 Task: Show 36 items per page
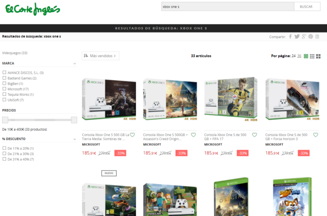300,56
